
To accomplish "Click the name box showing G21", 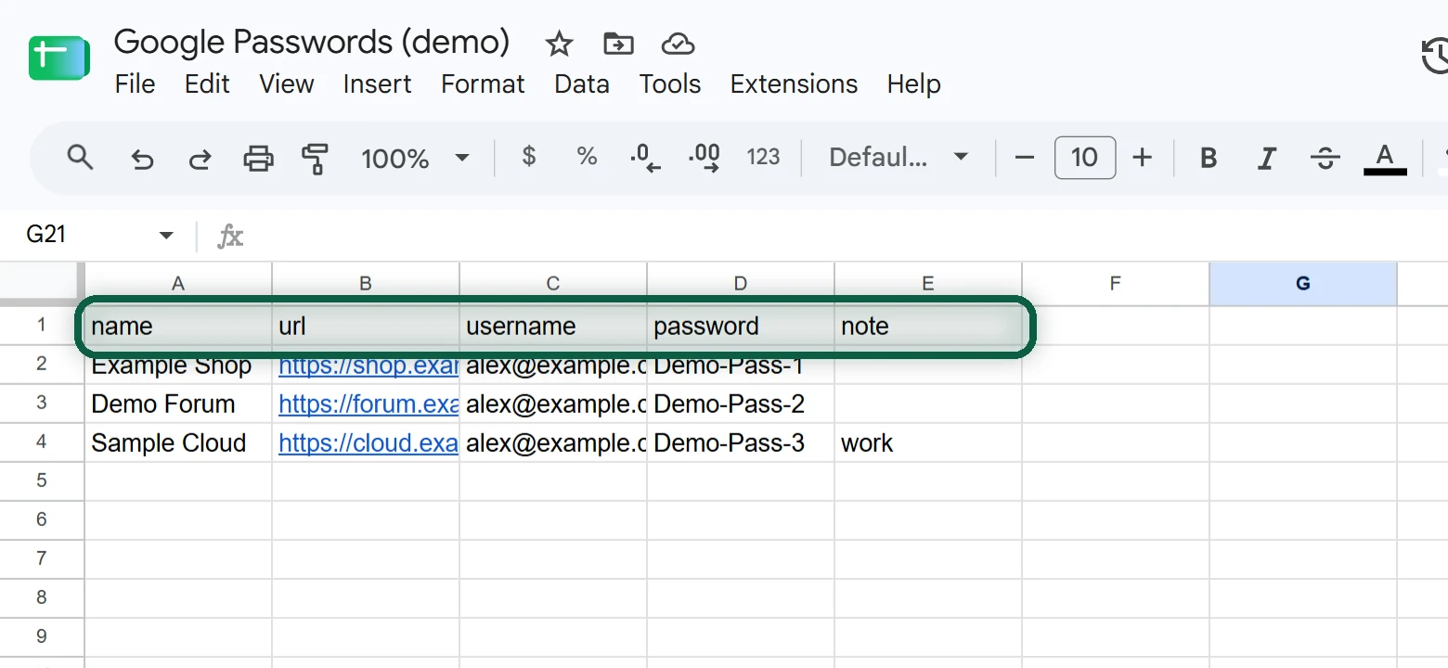I will point(46,235).
